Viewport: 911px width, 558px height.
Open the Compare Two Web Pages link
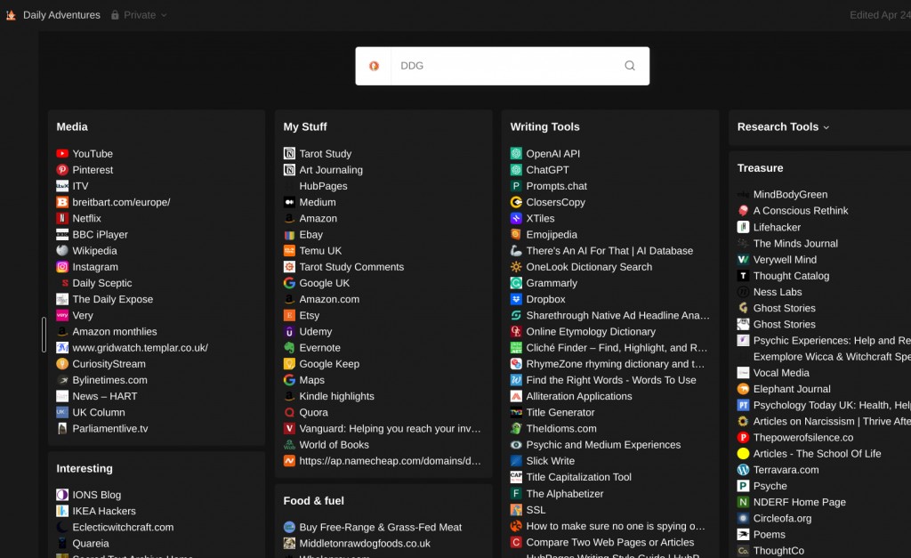click(610, 542)
